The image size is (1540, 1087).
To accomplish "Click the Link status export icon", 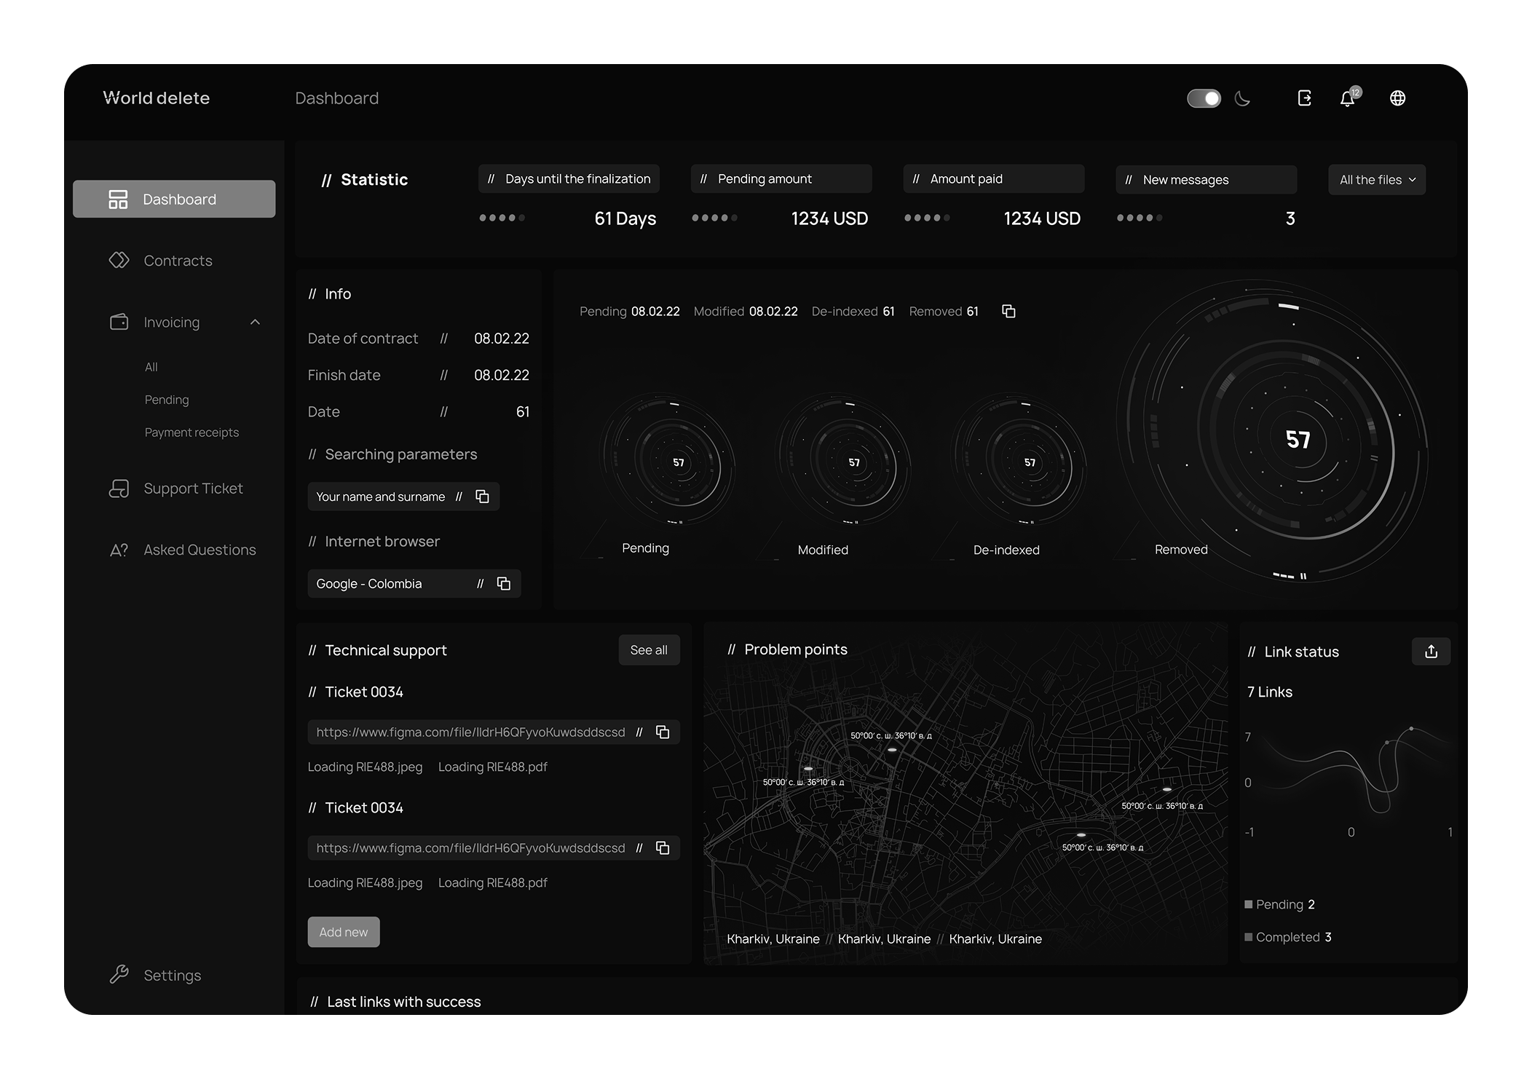I will [1431, 652].
